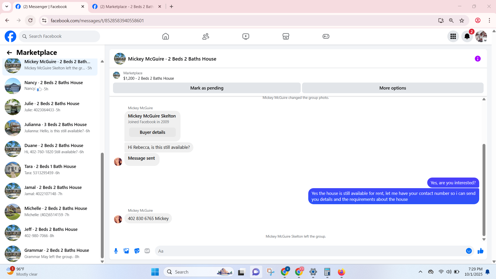Image resolution: width=496 pixels, height=279 pixels.
Task: Open Michelle 2 Beds 2 Baths conversation
Action: point(50,211)
